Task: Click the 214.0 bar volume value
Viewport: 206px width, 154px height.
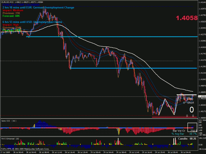Action: pyautogui.click(x=193, y=131)
